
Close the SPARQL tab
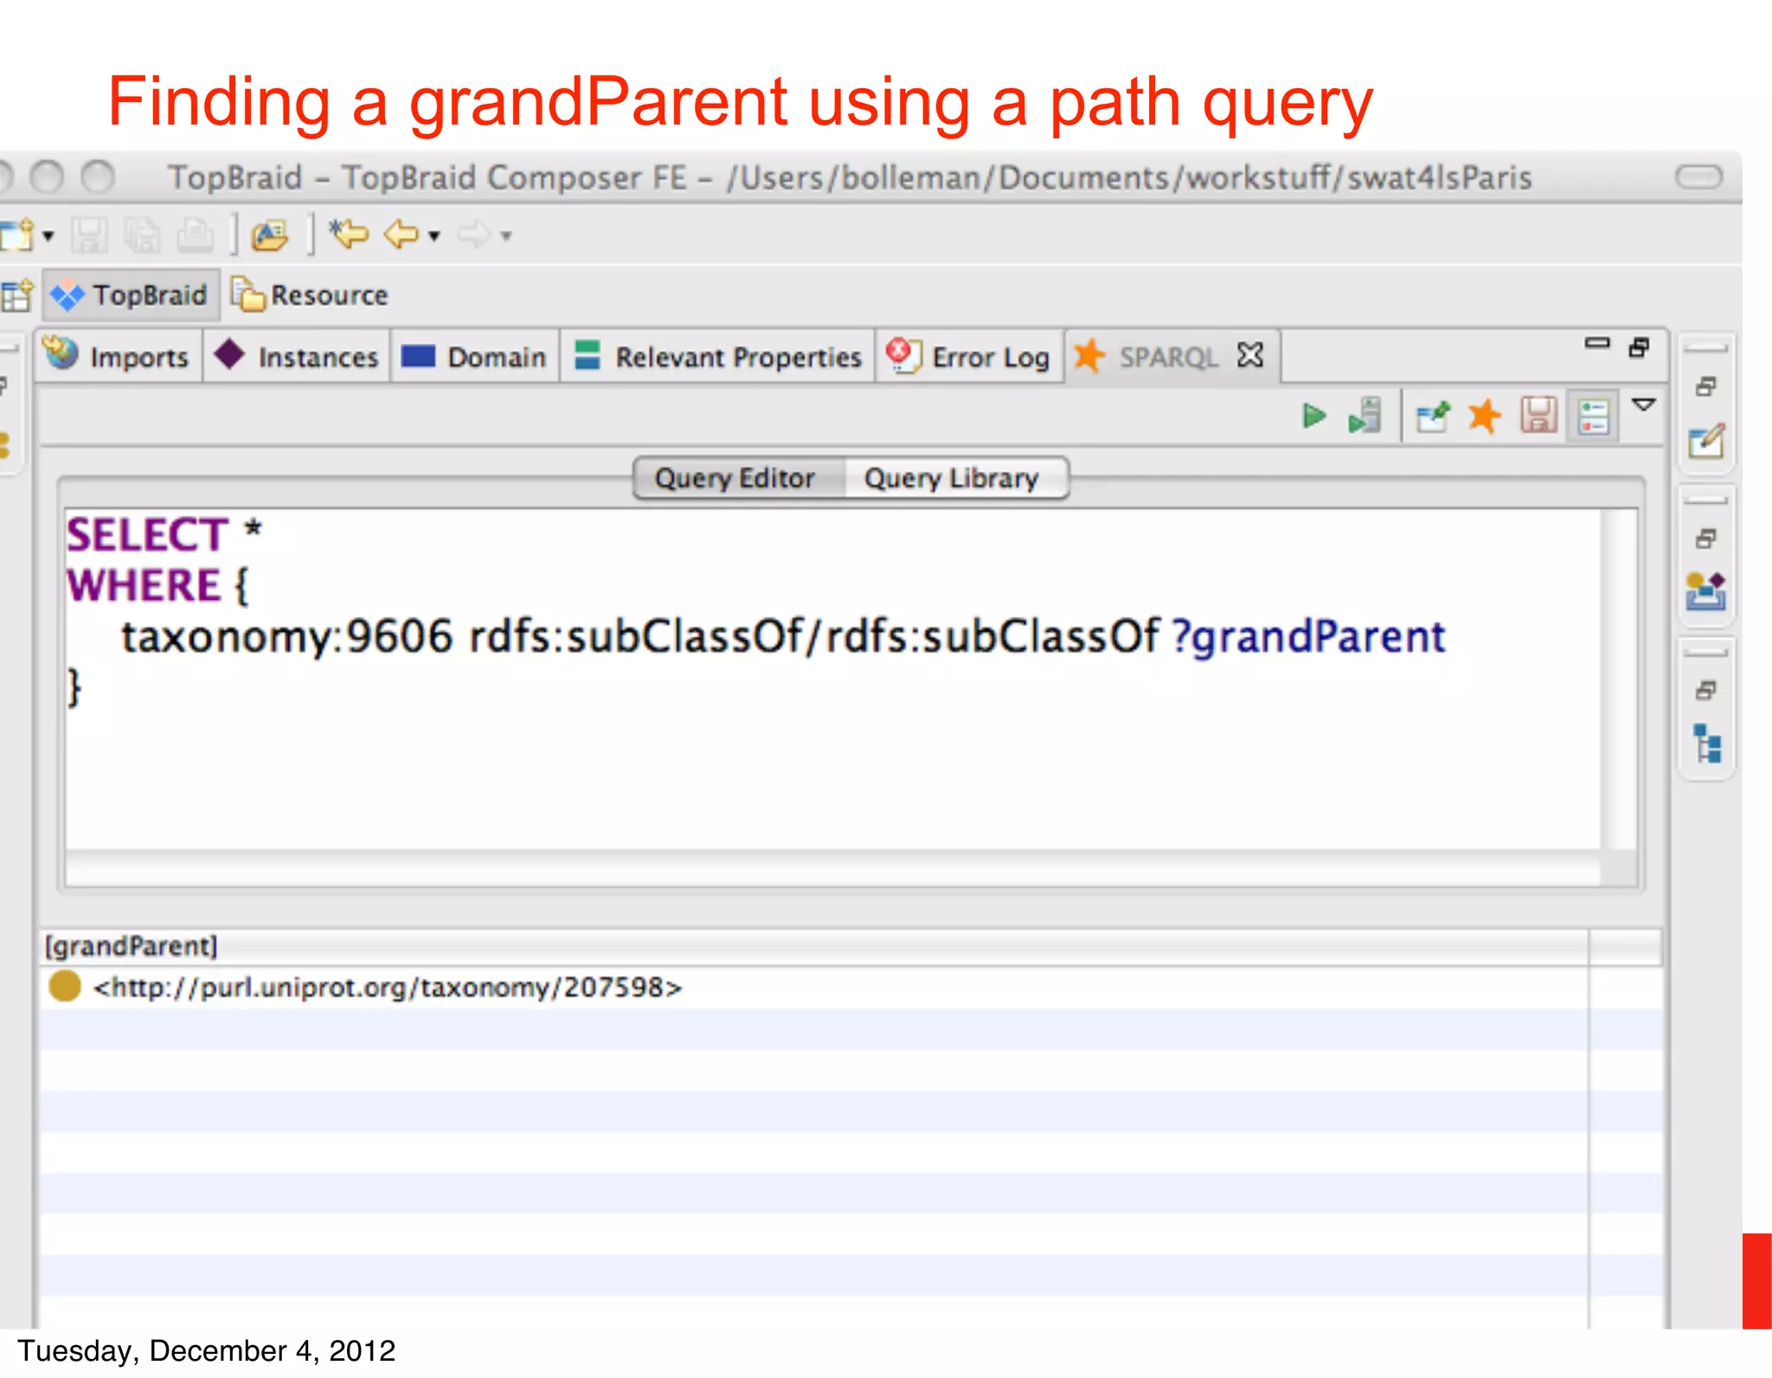pos(1250,355)
